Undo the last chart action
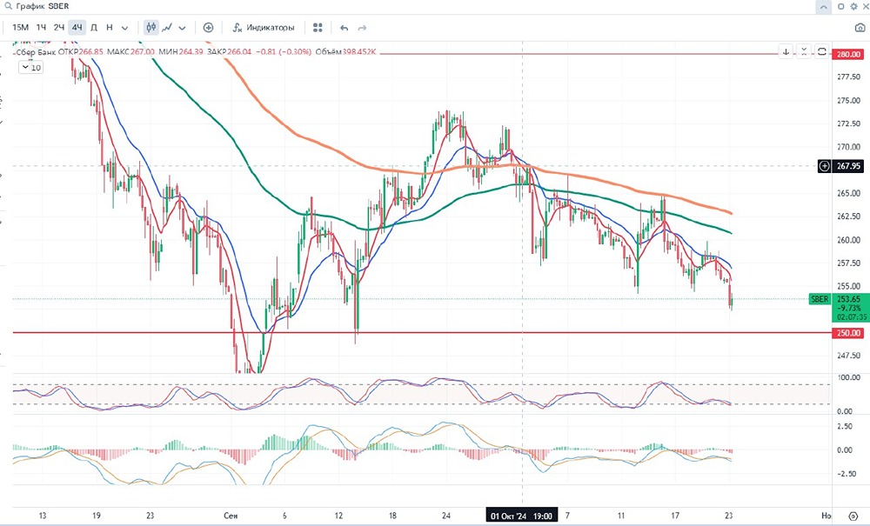The image size is (870, 526). pyautogui.click(x=344, y=28)
